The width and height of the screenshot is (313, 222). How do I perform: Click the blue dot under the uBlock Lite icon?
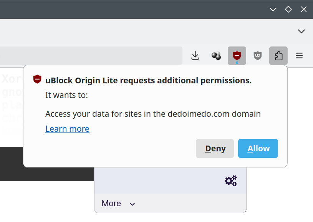(237, 62)
